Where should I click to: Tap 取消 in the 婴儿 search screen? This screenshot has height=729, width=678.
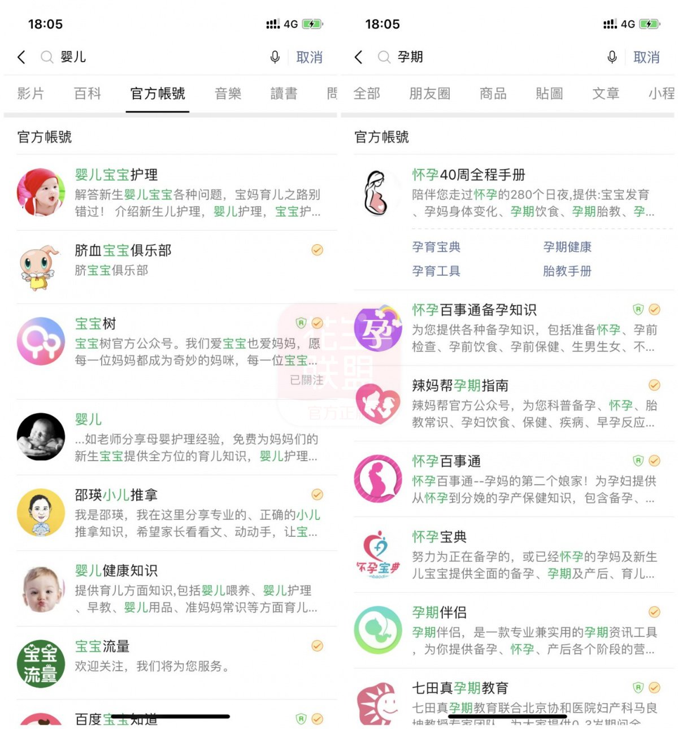point(309,57)
